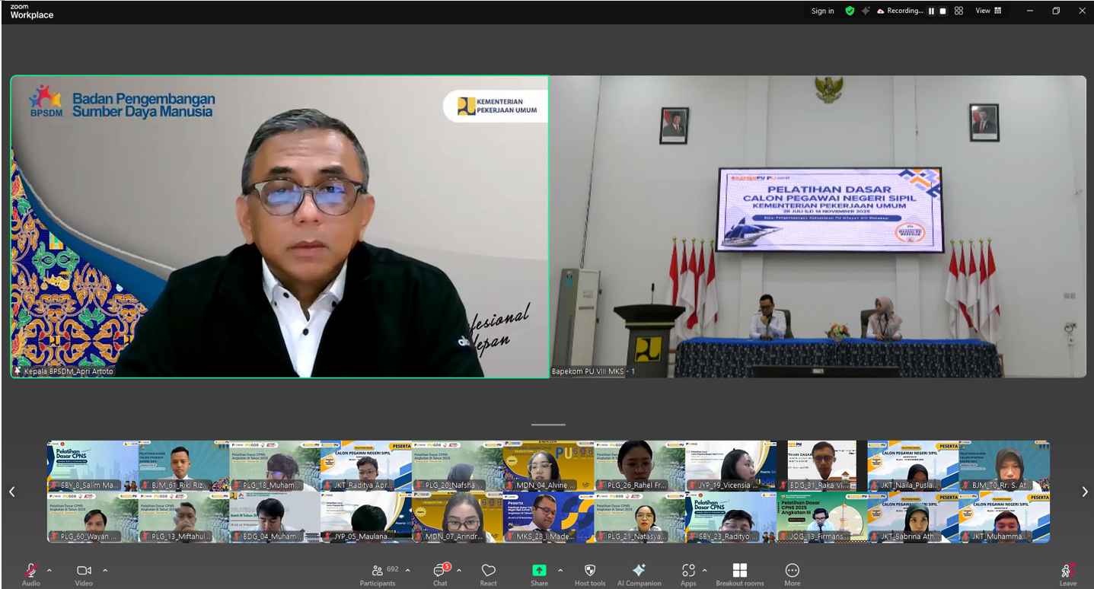Leave the meeting via Leave icon
The image size is (1094, 589).
[1068, 575]
